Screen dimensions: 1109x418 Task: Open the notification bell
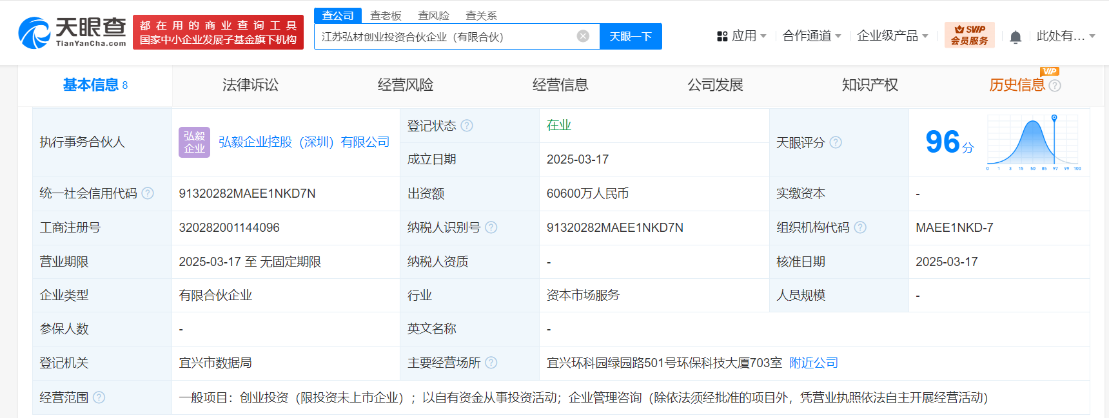(1016, 37)
